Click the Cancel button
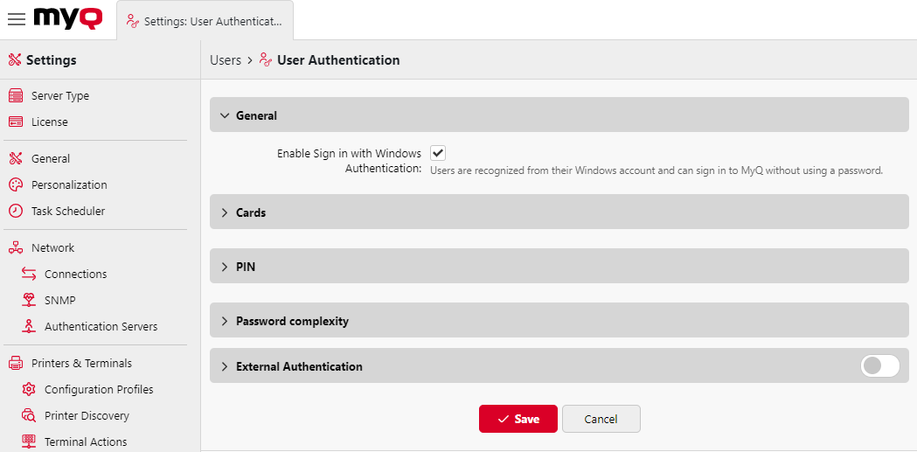 (601, 419)
